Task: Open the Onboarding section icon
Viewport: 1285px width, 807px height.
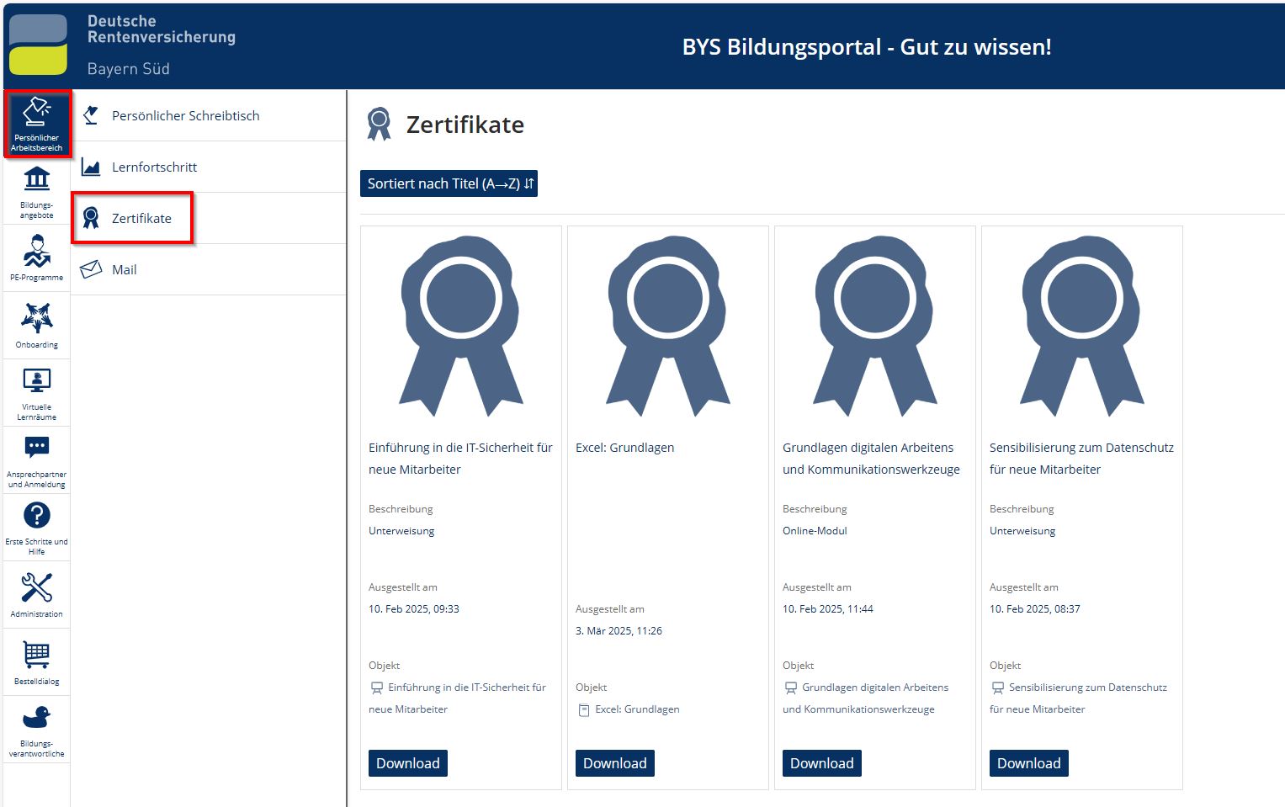Action: tap(37, 325)
